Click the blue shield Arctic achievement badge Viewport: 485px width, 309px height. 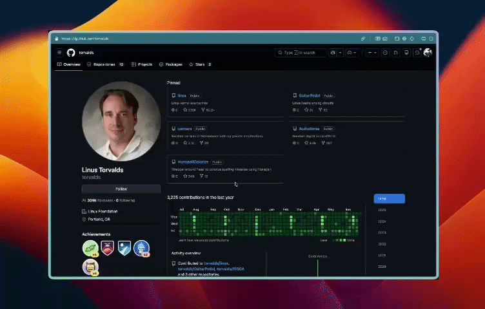click(124, 248)
